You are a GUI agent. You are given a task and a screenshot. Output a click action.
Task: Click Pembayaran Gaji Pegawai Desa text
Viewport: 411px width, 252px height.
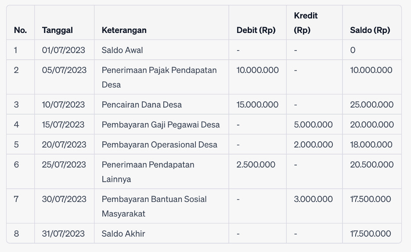click(x=161, y=124)
